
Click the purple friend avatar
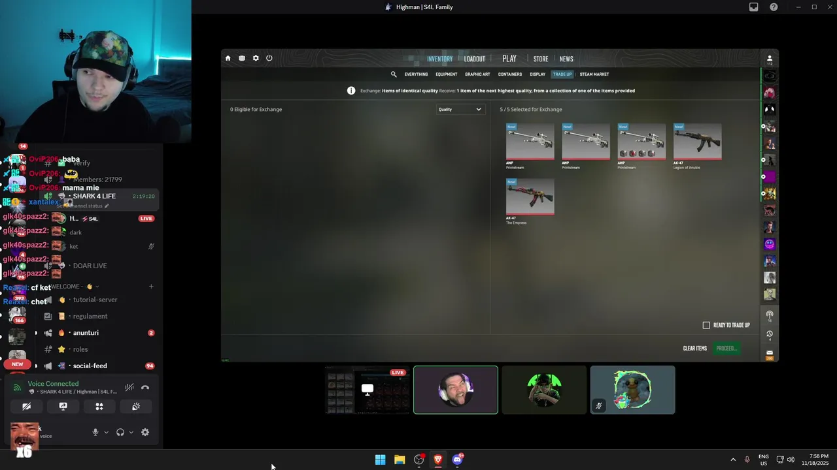coord(770,177)
